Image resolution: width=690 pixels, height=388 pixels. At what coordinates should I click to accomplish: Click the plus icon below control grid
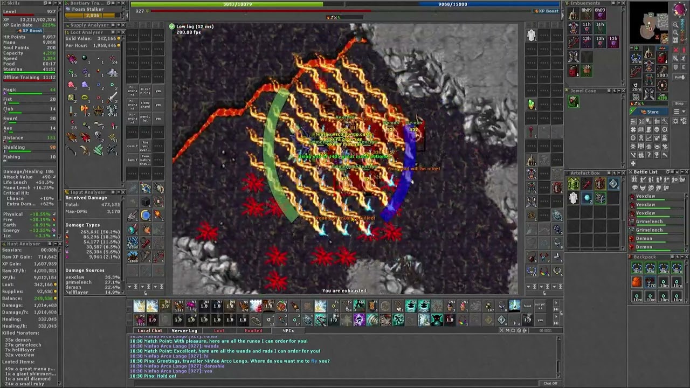633,163
